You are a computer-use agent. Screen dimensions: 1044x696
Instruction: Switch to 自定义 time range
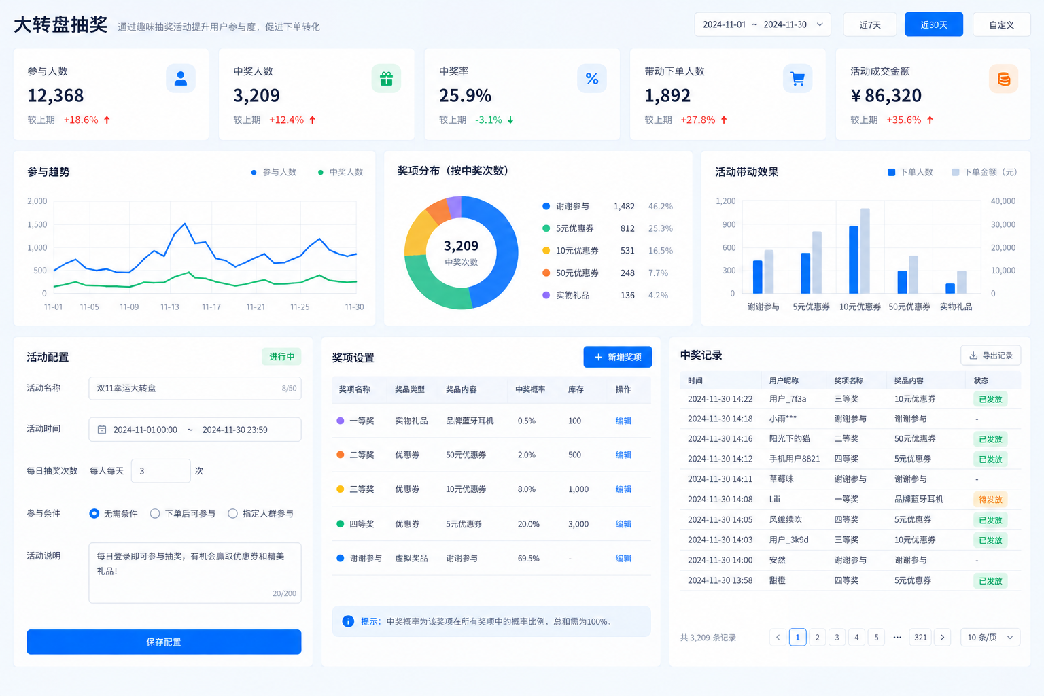[1002, 24]
